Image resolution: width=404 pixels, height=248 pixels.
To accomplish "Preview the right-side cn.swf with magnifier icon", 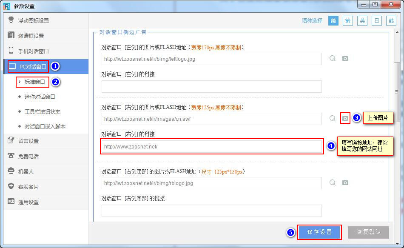I will click(333, 118).
